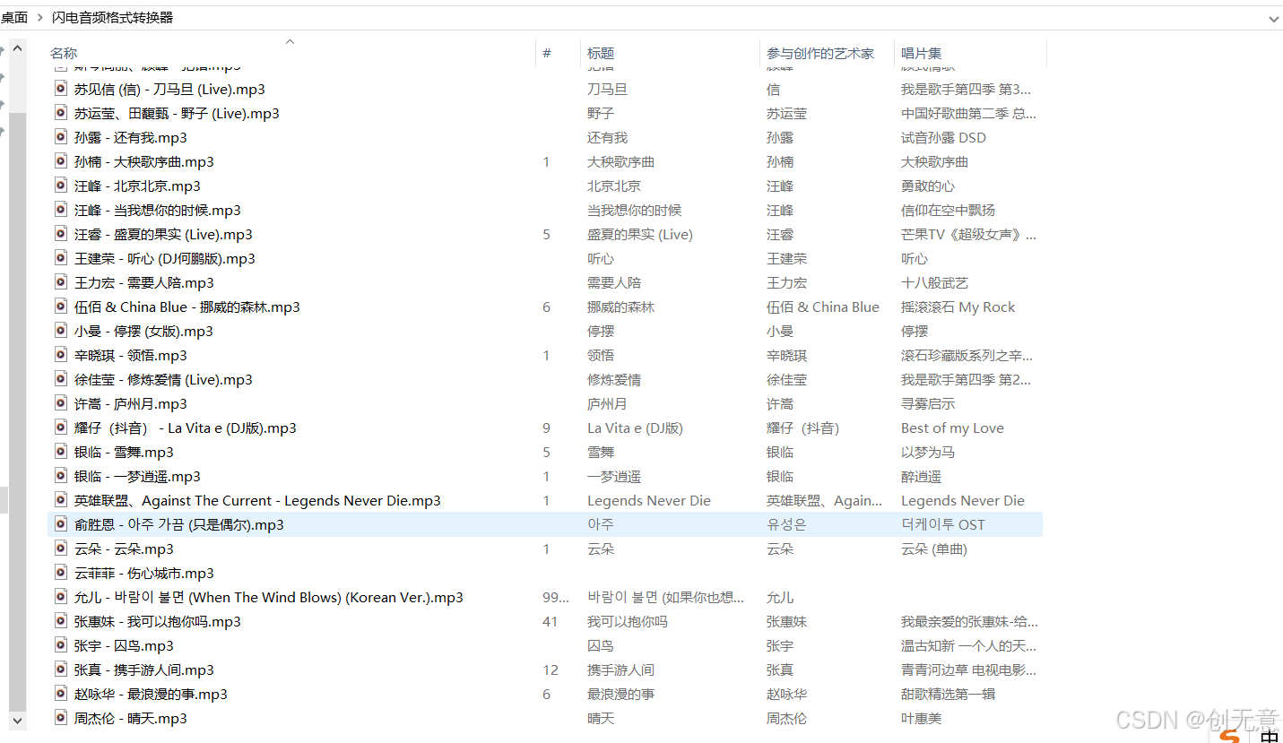Click album cell 叶惠美
Image resolution: width=1283 pixels, height=743 pixels.
tap(922, 718)
